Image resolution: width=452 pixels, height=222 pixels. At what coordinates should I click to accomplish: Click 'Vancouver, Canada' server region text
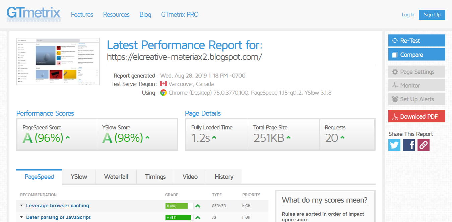click(191, 84)
